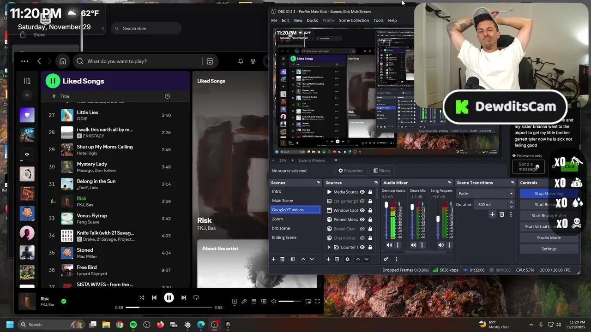Screen dimensions: 591x332
Task: Open Spotify Friend Activity icon
Action: pos(253,61)
